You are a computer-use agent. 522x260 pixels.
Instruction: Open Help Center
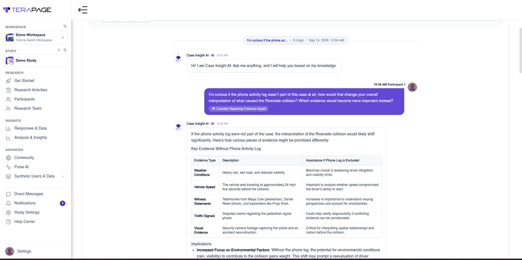(x=25, y=222)
